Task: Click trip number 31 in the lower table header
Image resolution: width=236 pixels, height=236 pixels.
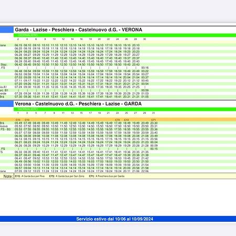Action: point(153,113)
